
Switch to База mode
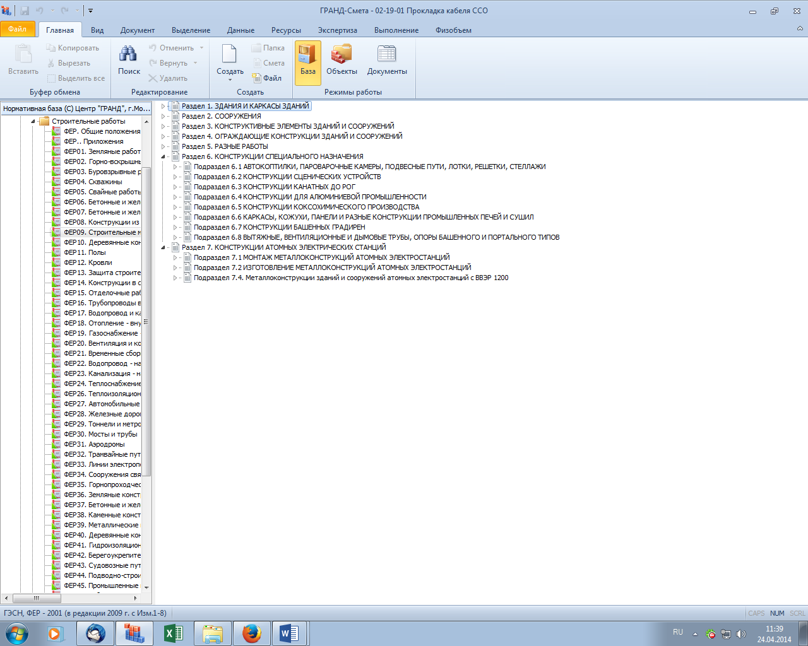coord(307,61)
